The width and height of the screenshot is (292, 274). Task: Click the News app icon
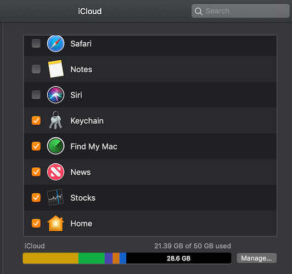55,172
